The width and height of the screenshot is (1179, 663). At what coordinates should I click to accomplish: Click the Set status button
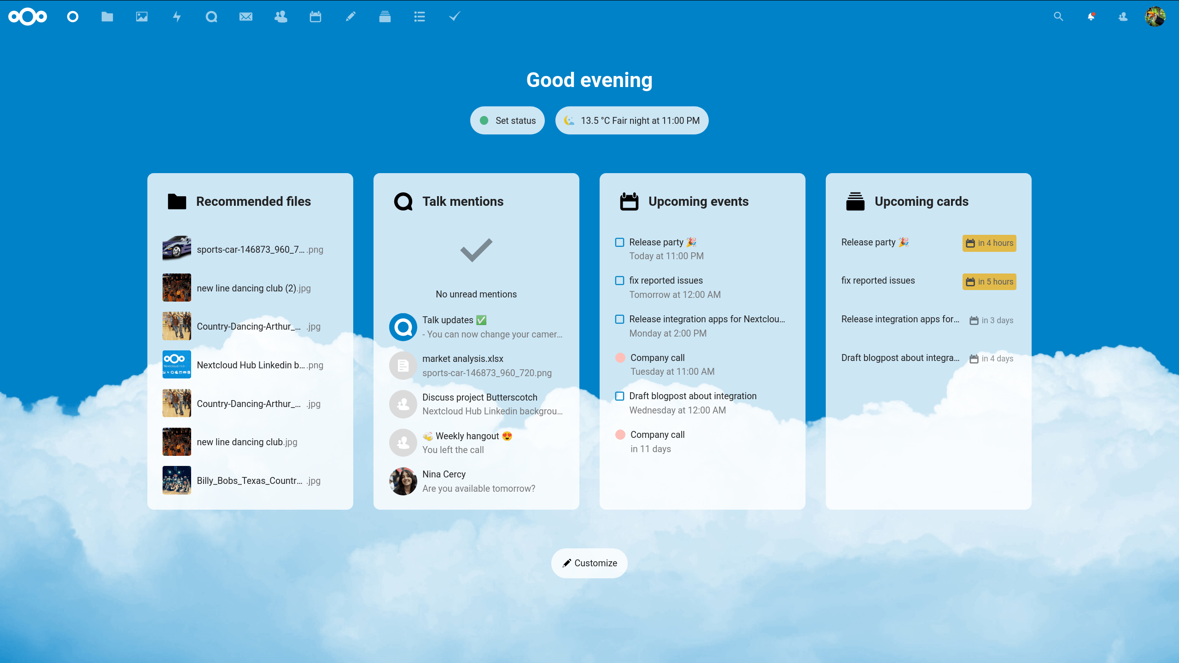tap(508, 121)
